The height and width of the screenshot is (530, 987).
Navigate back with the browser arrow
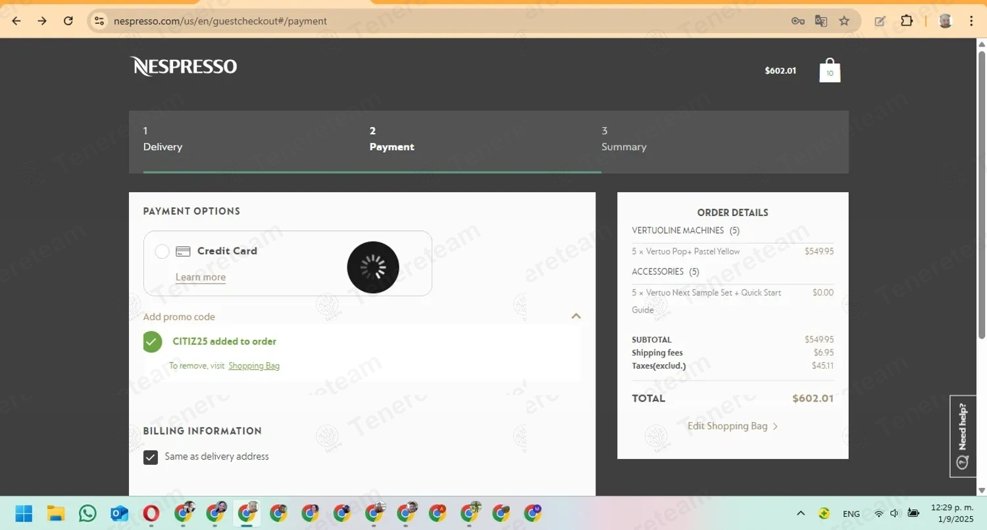16,20
